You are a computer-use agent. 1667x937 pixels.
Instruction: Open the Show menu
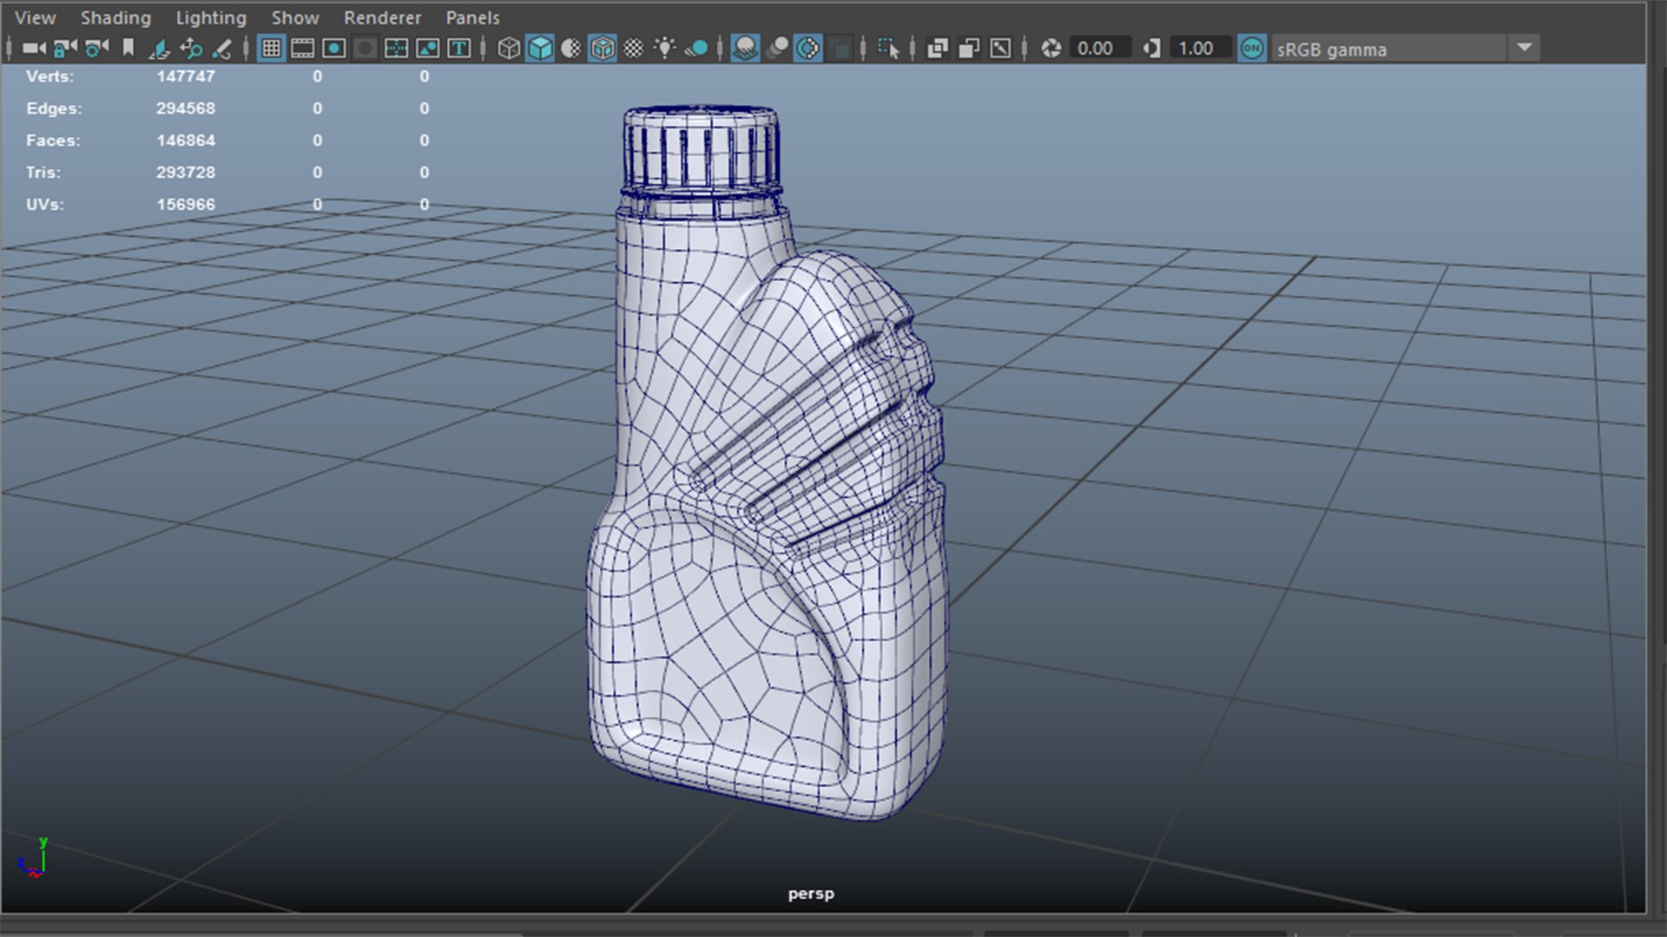point(295,17)
